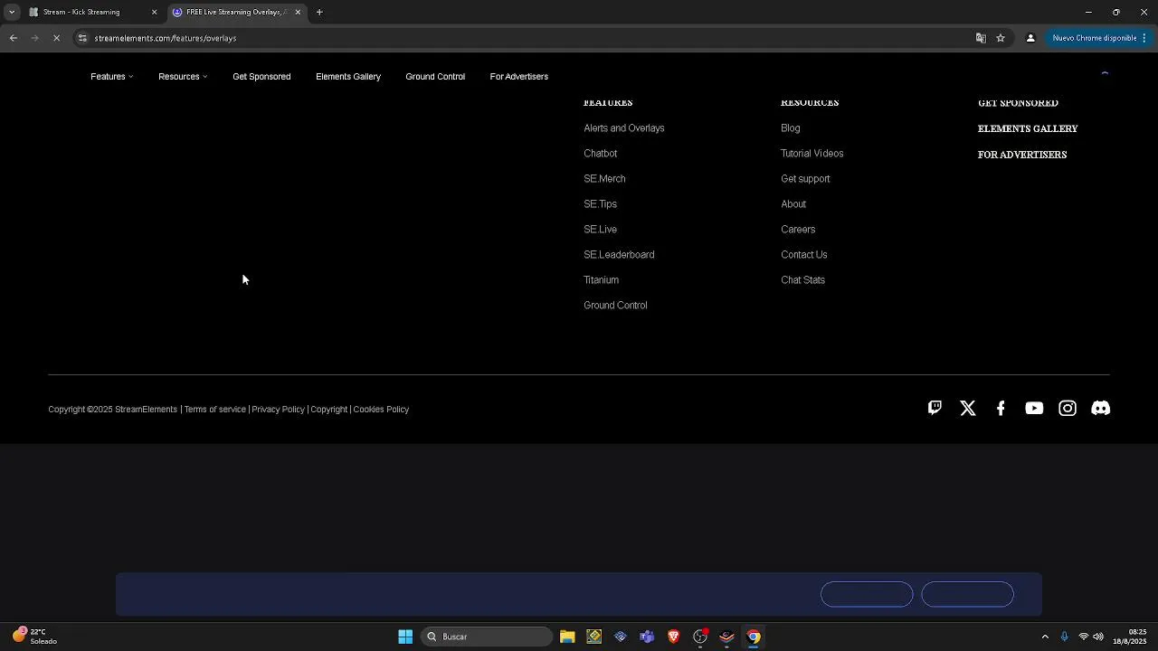This screenshot has height=651, width=1158.
Task: Open SE.Tips footer link
Action: pyautogui.click(x=600, y=204)
